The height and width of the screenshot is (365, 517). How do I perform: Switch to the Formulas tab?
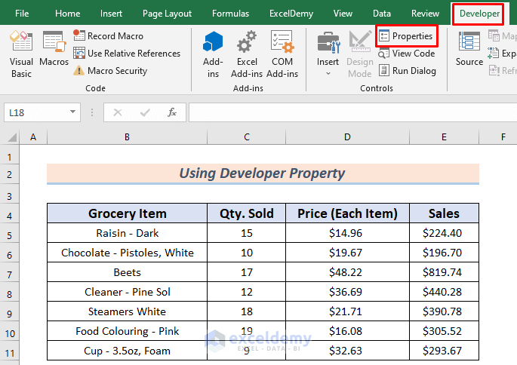(x=230, y=14)
